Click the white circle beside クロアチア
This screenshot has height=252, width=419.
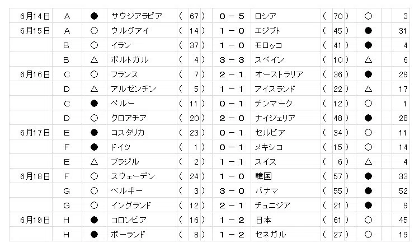coord(94,118)
